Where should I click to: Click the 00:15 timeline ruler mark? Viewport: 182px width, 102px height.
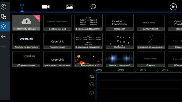click(x=165, y=70)
